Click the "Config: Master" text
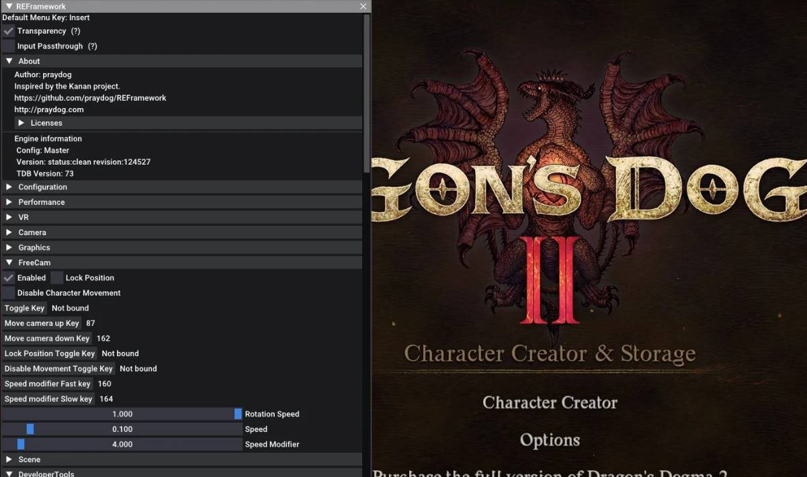This screenshot has width=807, height=477. (43, 150)
